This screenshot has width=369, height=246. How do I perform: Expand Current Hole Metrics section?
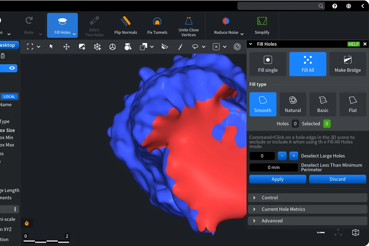click(x=307, y=209)
